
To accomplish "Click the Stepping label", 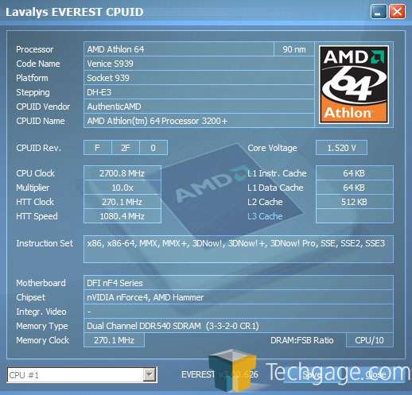I will pos(33,92).
